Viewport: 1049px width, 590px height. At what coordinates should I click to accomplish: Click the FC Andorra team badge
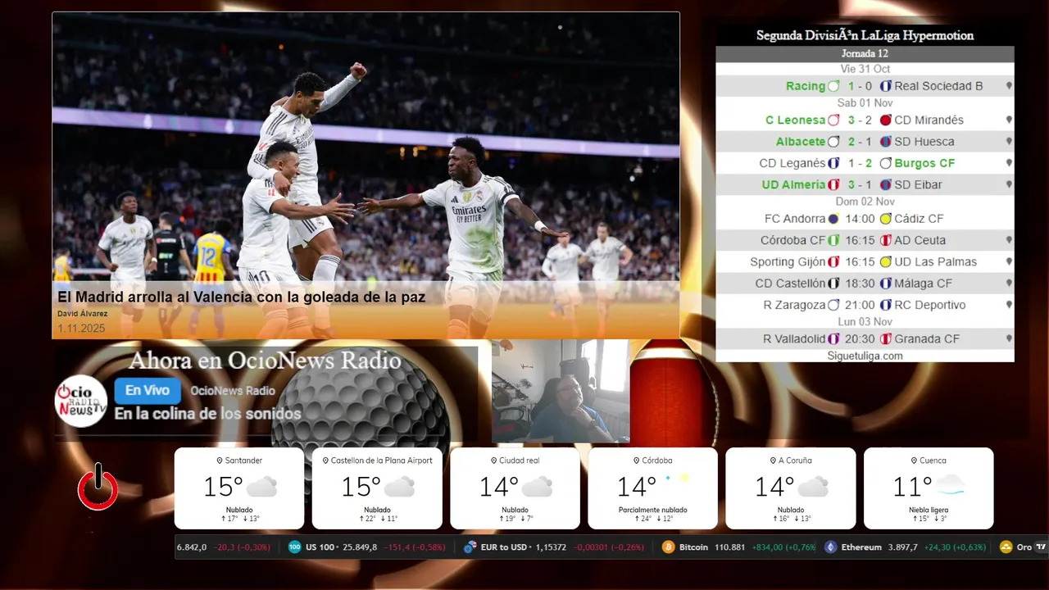click(x=833, y=219)
